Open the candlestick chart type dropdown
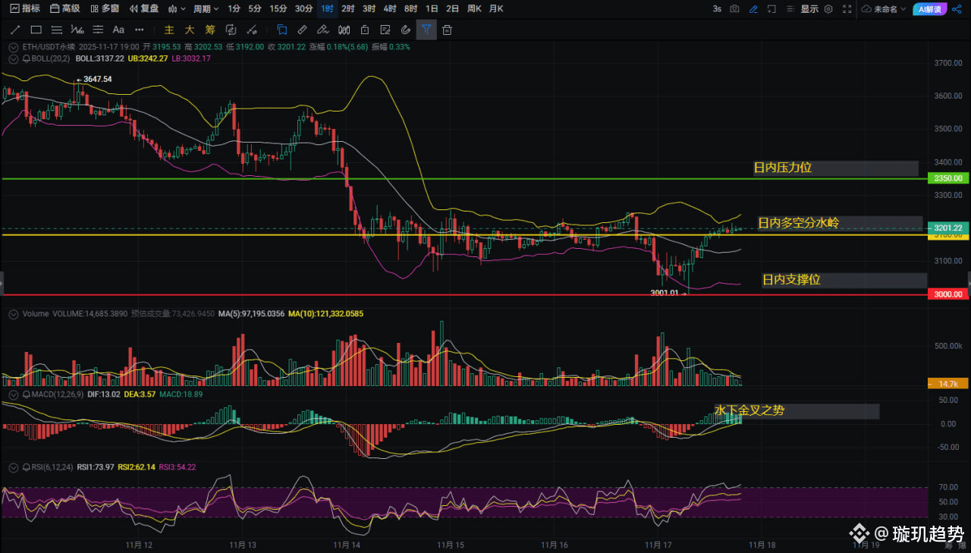 (x=176, y=8)
